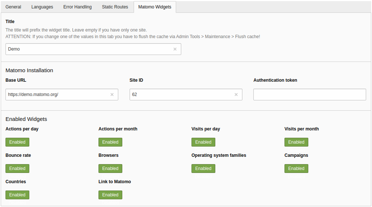The width and height of the screenshot is (372, 207).
Task: Toggle the Actions per month Enabled switch
Action: click(110, 142)
